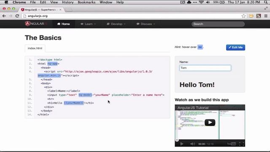Click the Wi-Fi status icon
The width and height of the screenshot is (270, 152).
[x=201, y=2]
